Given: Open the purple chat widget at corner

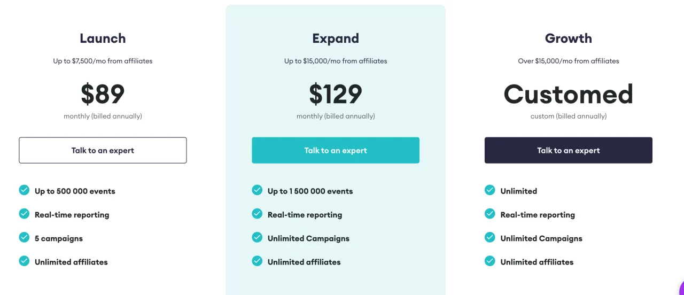Looking at the screenshot, I should coord(680,289).
